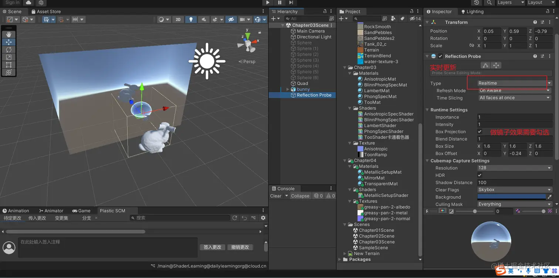Screen dimensions: 559x278
Task: Expand the bunny object in Hierarchy
Action: pyautogui.click(x=288, y=89)
